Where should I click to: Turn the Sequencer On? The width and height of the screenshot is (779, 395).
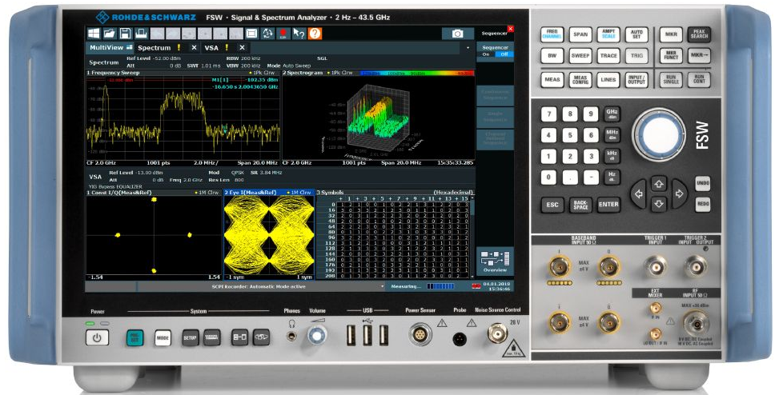pos(486,54)
